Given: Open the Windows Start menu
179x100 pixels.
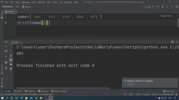Looking at the screenshot, I should 2,98.
